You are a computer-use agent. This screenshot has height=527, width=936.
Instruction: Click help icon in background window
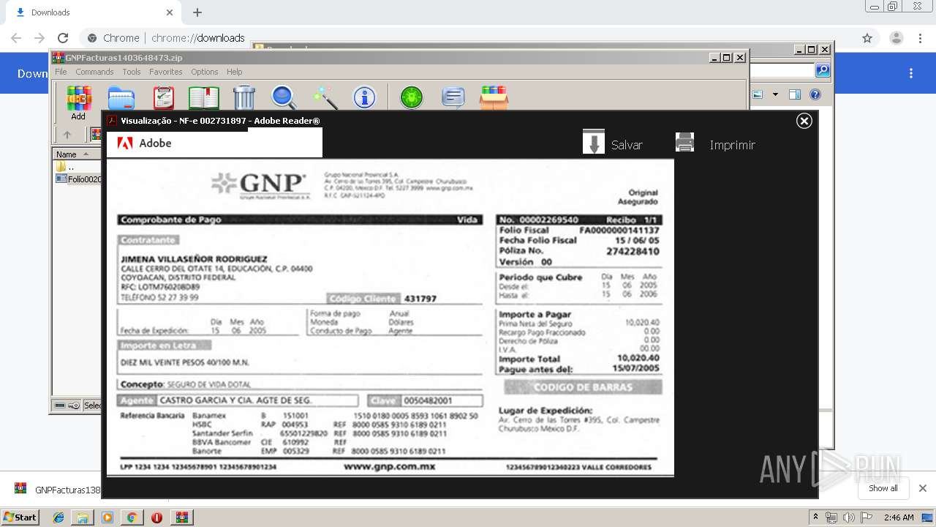[815, 94]
